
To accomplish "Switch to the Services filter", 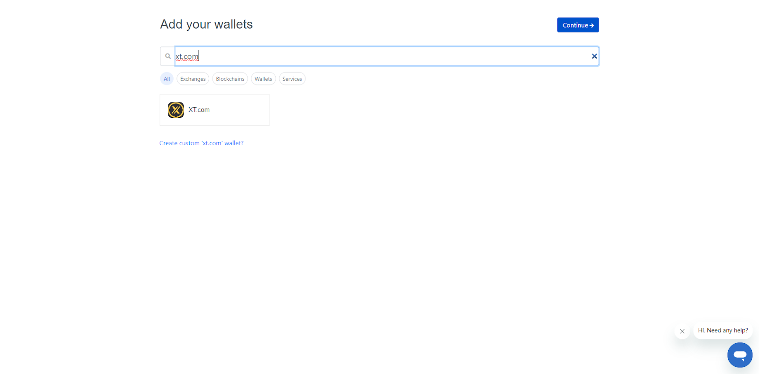I will pyautogui.click(x=292, y=79).
